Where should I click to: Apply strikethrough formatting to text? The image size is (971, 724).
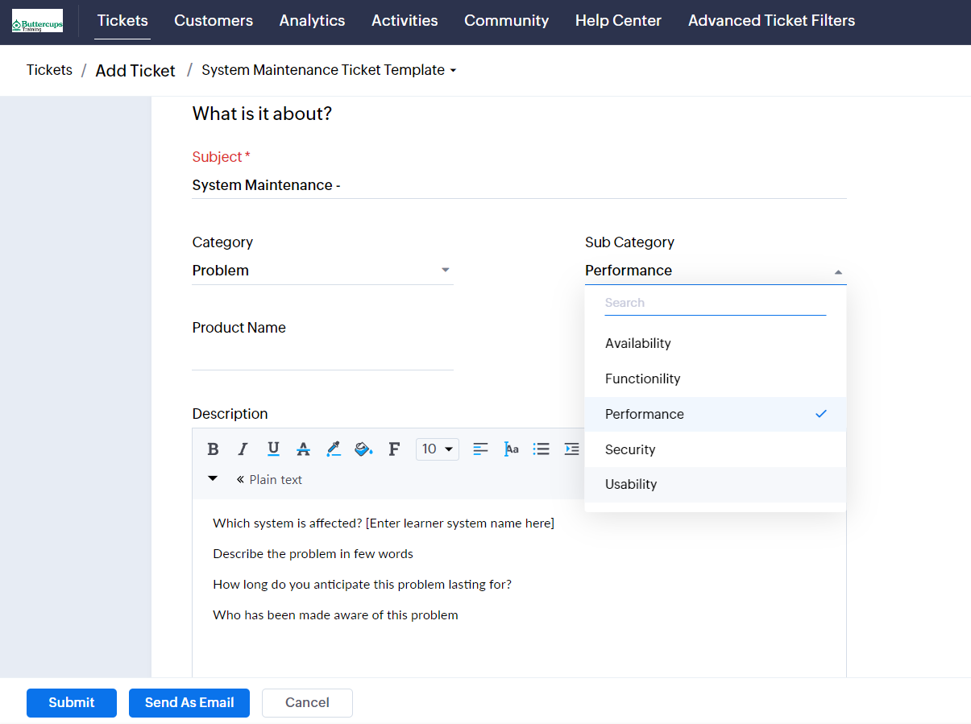click(x=303, y=449)
